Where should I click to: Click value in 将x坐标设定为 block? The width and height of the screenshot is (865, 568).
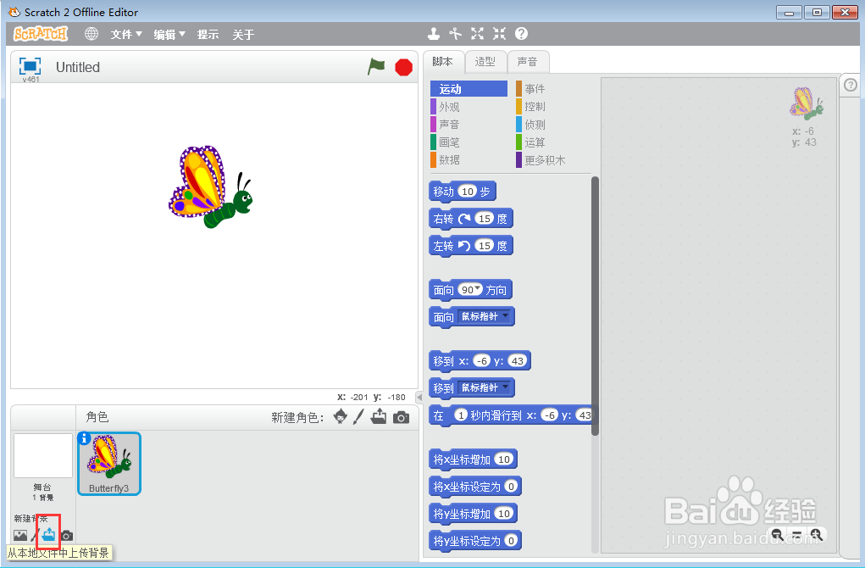click(511, 486)
